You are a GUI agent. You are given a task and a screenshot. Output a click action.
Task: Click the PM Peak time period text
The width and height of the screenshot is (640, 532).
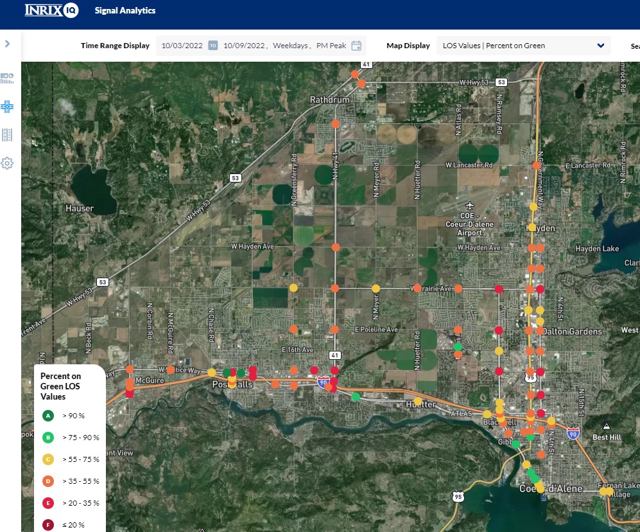pos(331,46)
